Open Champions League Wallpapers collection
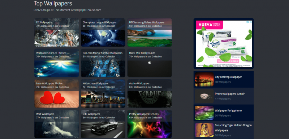 point(103,32)
